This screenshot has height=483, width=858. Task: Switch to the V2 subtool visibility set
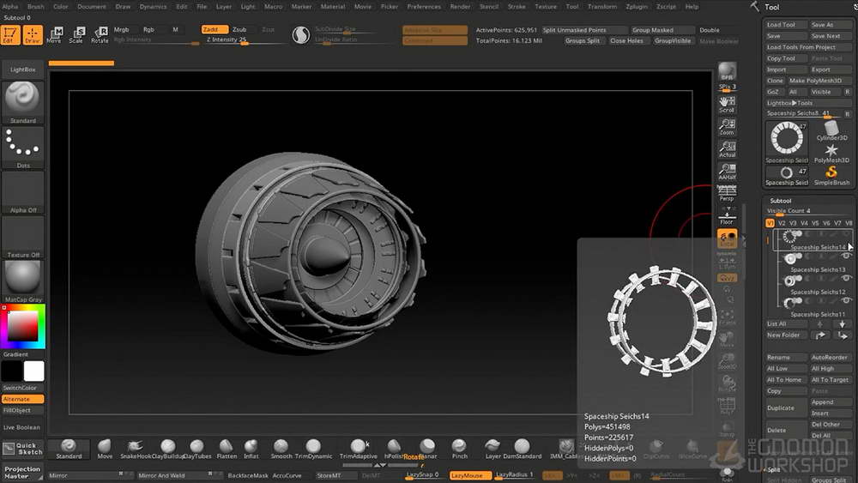click(x=782, y=223)
